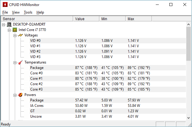This screenshot has height=127, width=192.
Task: Select the Core #1 temperature row
Action: pos(108,79)
